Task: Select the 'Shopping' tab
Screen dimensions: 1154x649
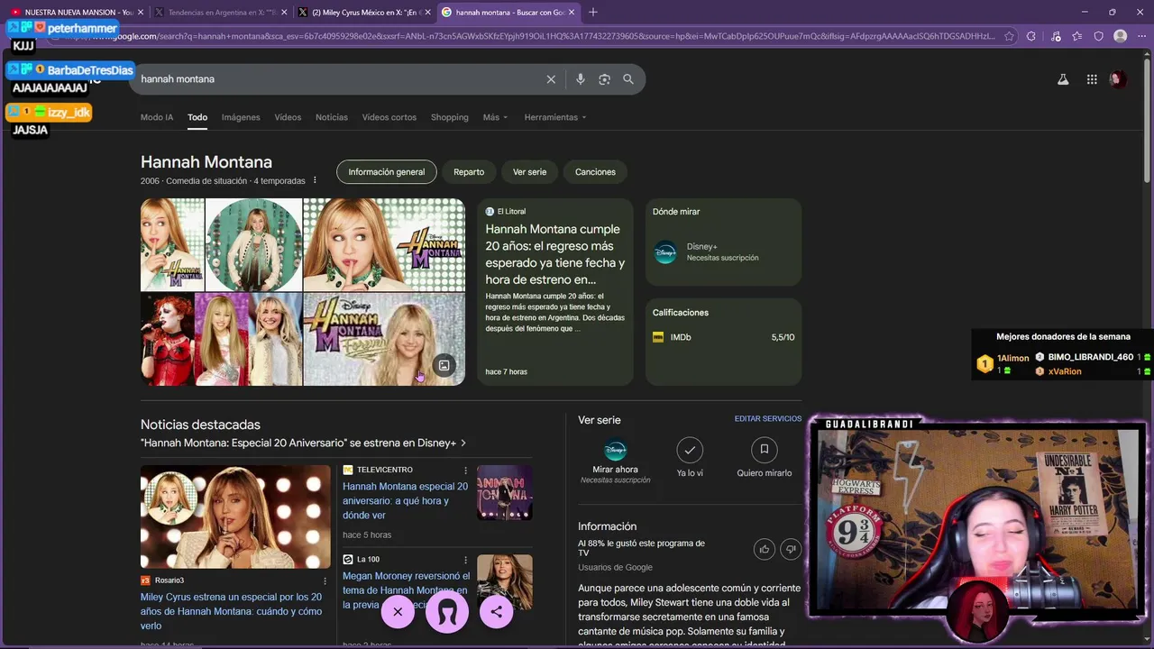Action: [x=449, y=117]
